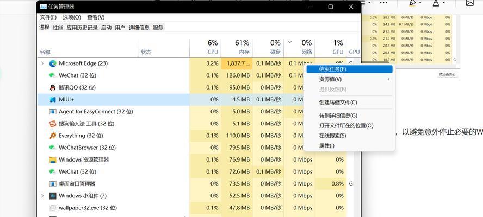Choose 属性(I) in the context menu

[349, 146]
